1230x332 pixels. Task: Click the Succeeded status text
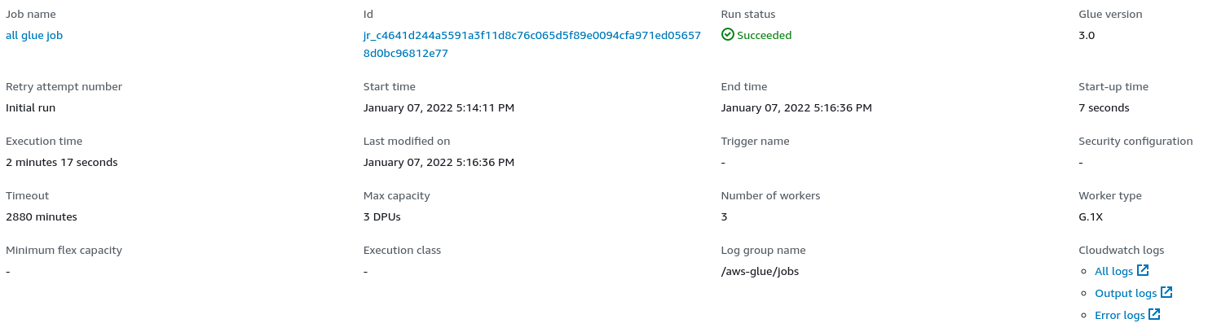click(x=764, y=36)
